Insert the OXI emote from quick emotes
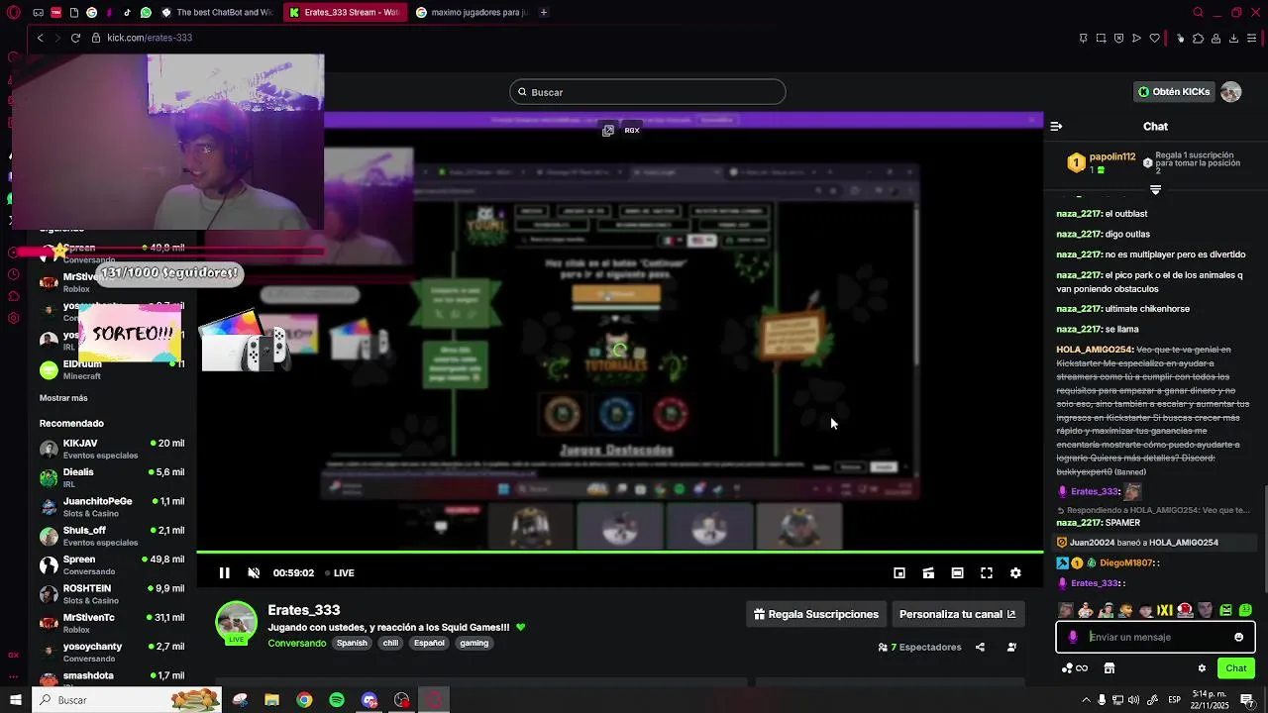Screen dimensions: 1268x713 click(1165, 610)
